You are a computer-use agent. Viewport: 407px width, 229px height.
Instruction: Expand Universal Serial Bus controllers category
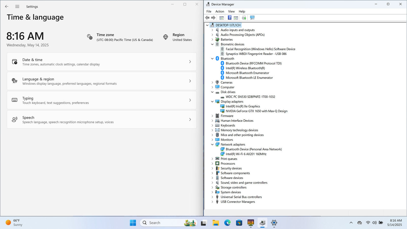(x=212, y=197)
